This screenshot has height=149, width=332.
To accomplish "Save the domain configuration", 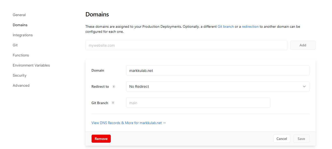I will [x=301, y=139].
